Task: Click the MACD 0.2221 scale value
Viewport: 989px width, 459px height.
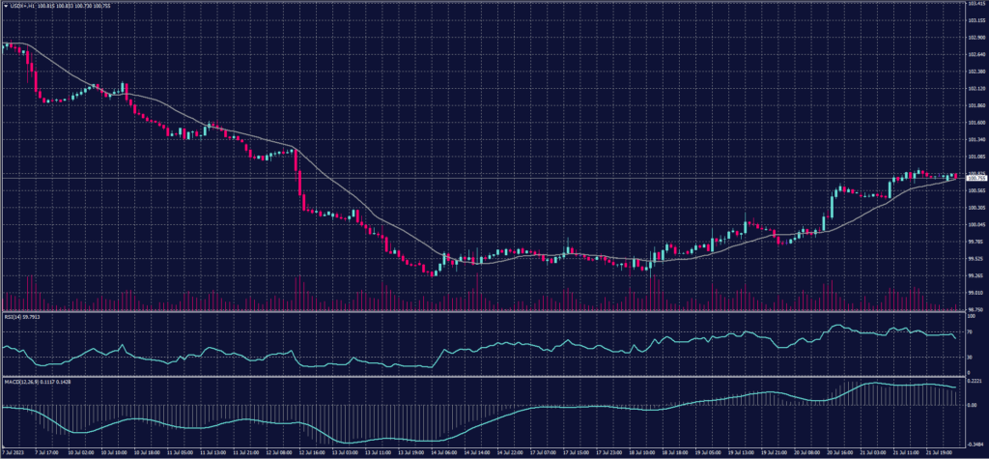Action: pos(975,383)
